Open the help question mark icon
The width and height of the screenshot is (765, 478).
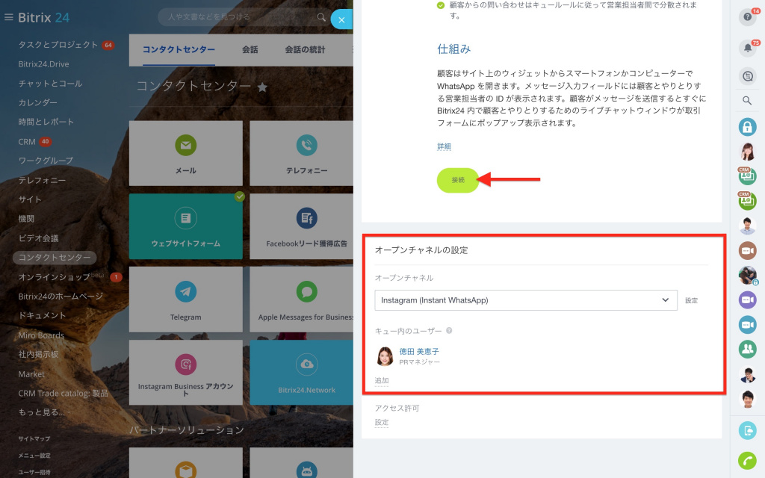click(x=747, y=17)
